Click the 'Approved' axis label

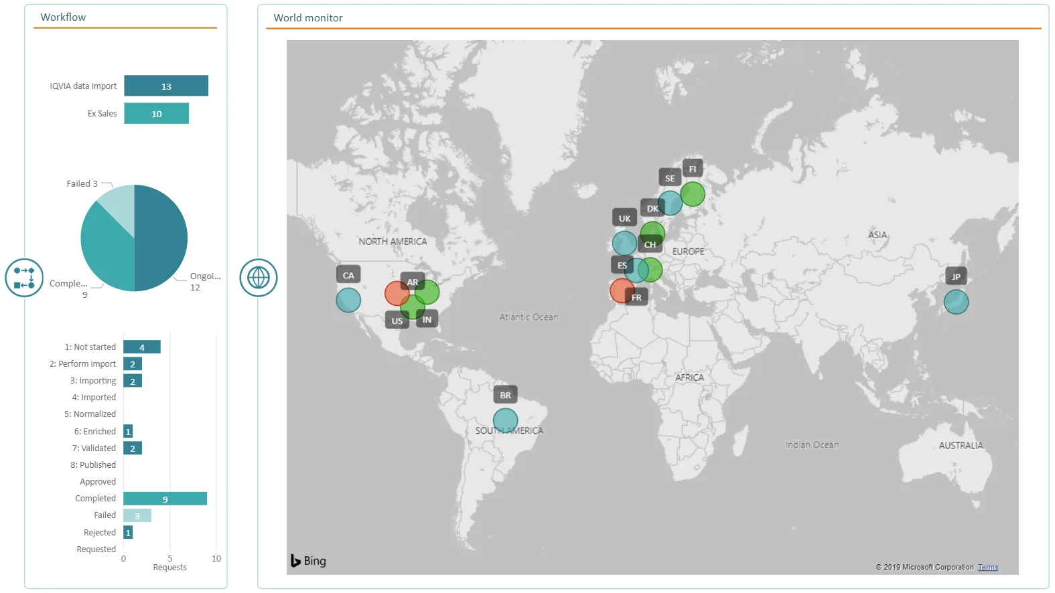coord(98,482)
